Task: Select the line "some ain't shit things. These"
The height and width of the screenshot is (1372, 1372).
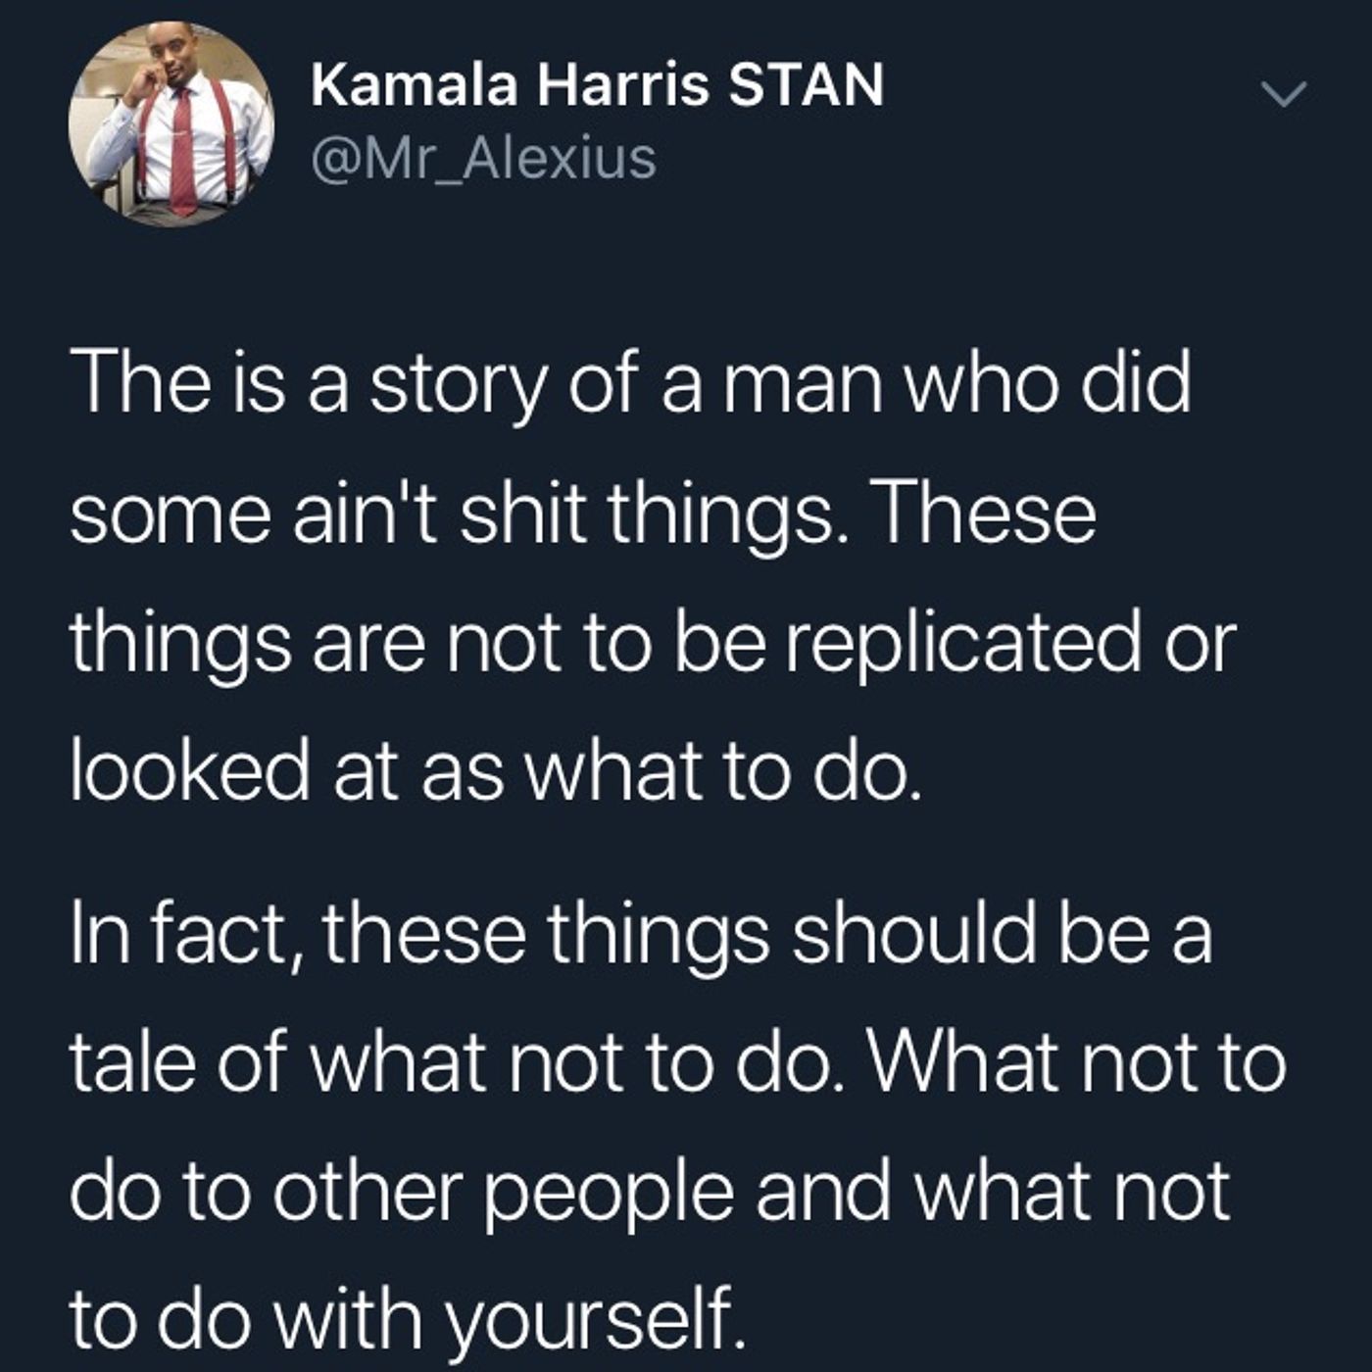Action: click(x=583, y=514)
